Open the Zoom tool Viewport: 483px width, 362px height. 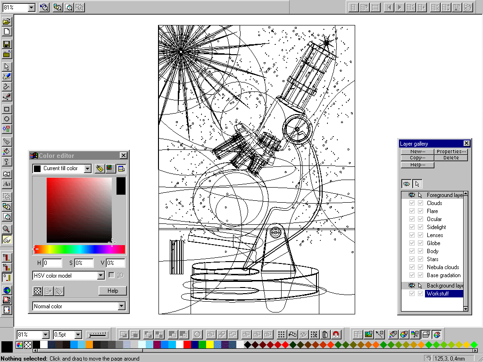coord(6,229)
